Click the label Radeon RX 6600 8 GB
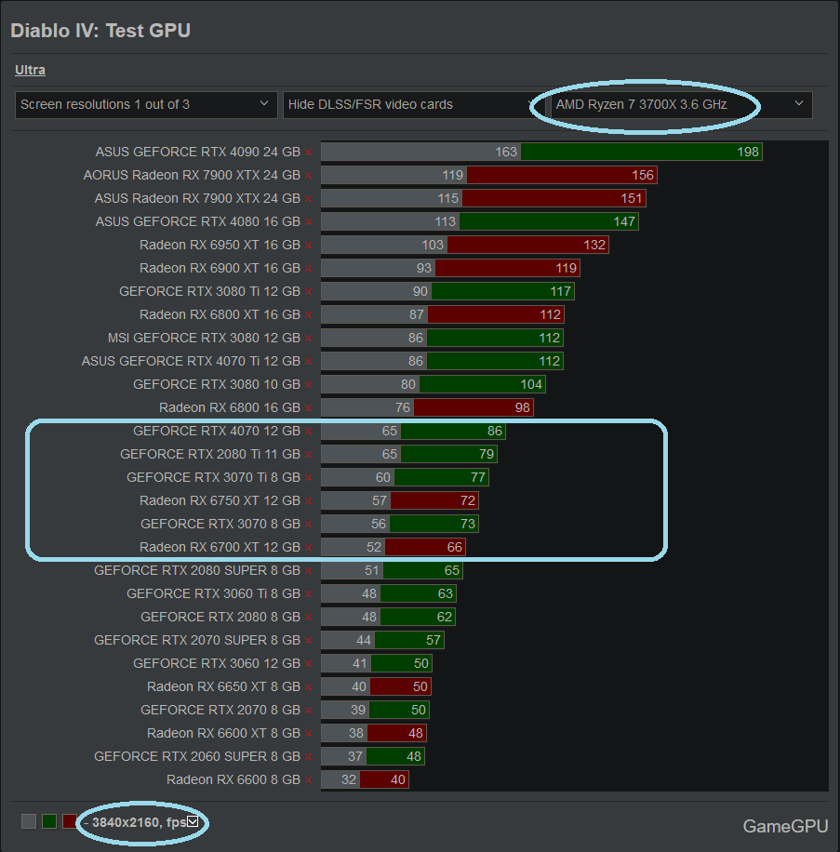Image resolution: width=840 pixels, height=852 pixels. (x=233, y=779)
